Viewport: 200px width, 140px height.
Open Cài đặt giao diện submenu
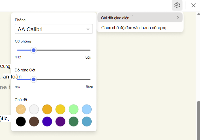140,17
